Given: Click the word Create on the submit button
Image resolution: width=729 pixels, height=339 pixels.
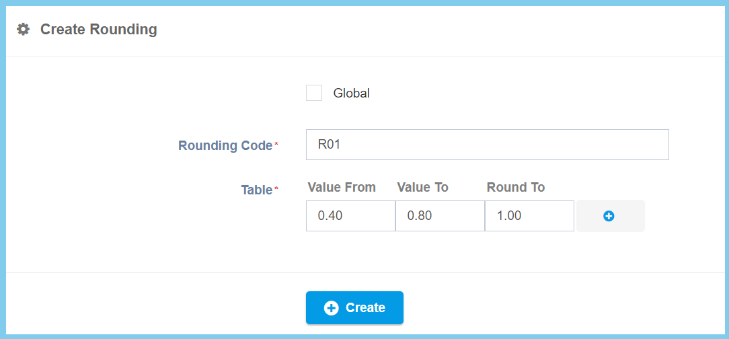Looking at the screenshot, I should (x=365, y=308).
